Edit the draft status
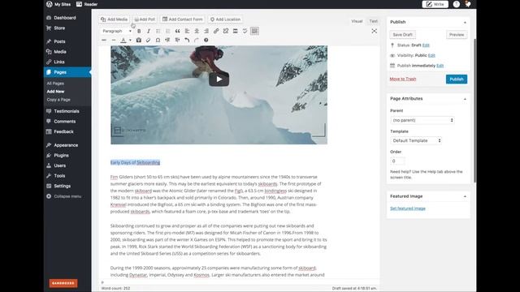The image size is (520, 292). (x=426, y=45)
